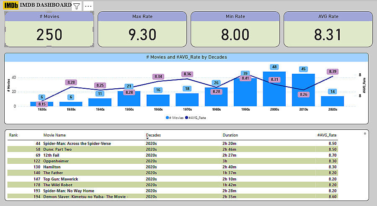Click rank 147 cell

[x=37, y=179]
